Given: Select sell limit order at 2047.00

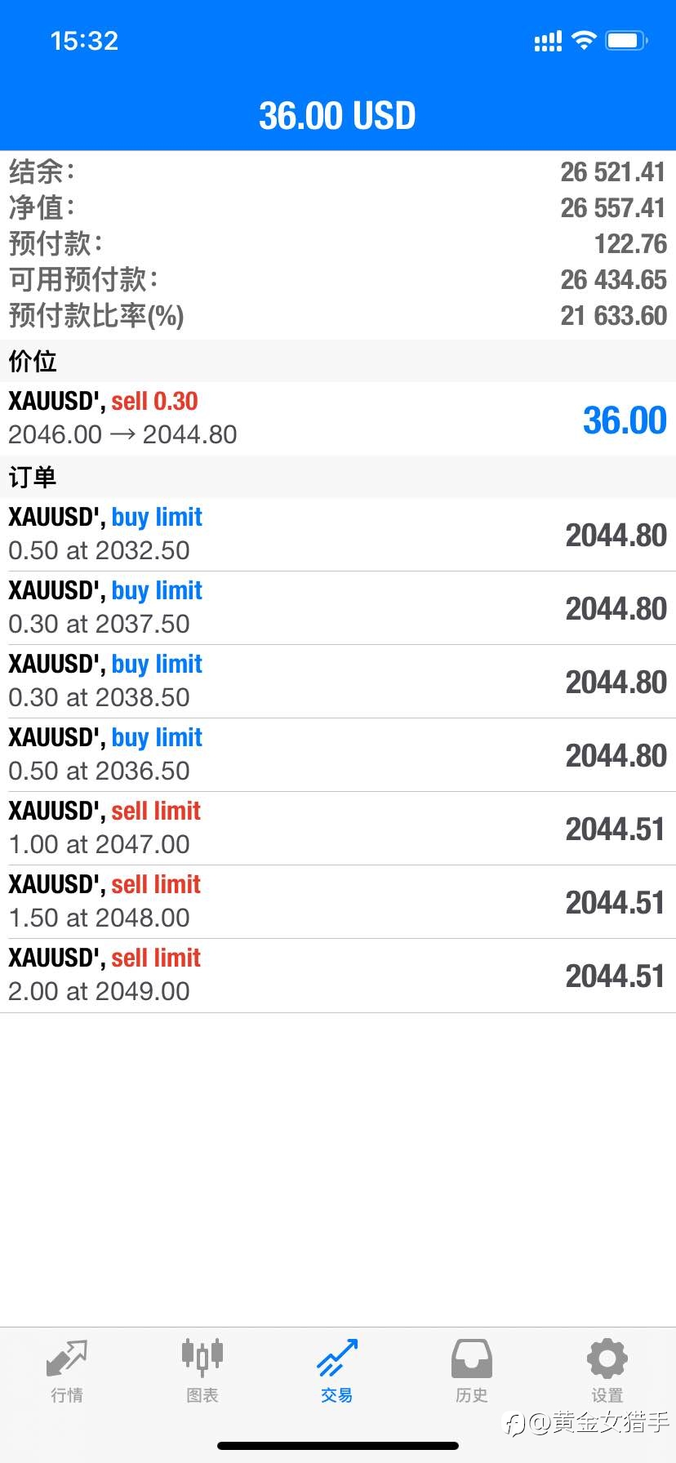Looking at the screenshot, I should pyautogui.click(x=338, y=828).
